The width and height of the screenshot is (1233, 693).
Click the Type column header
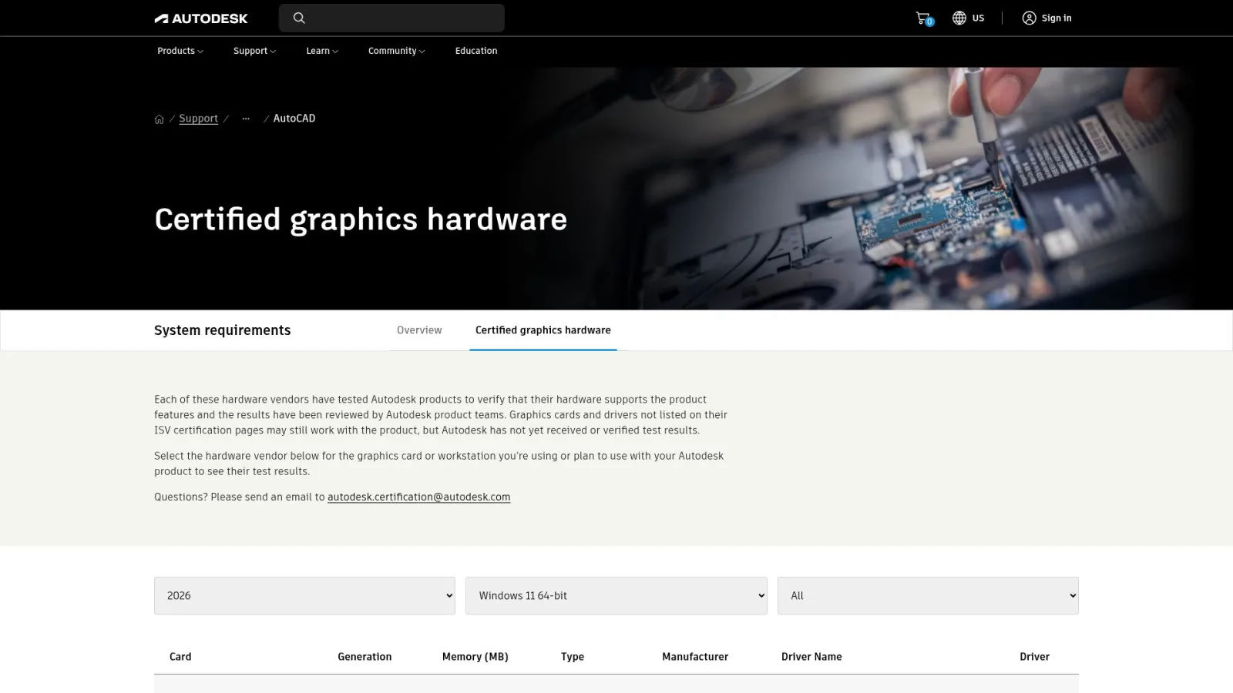(573, 657)
